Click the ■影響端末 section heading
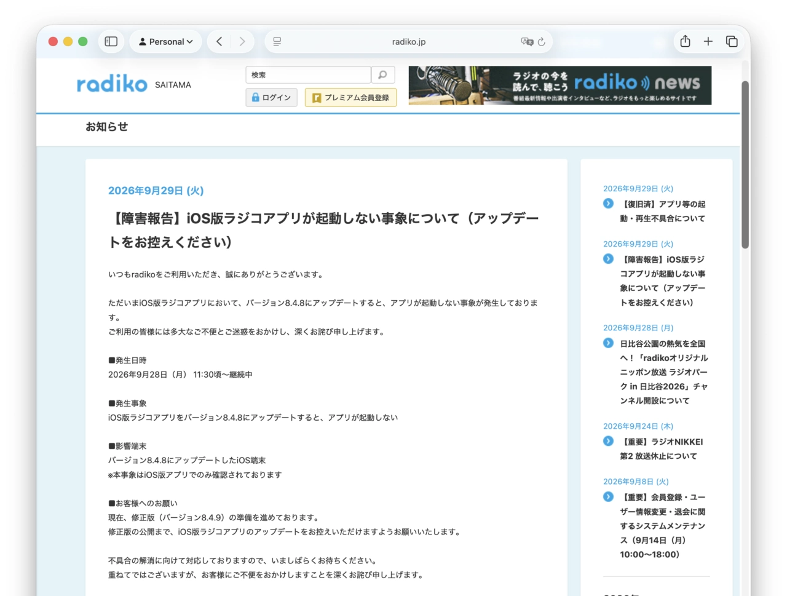 tap(127, 446)
